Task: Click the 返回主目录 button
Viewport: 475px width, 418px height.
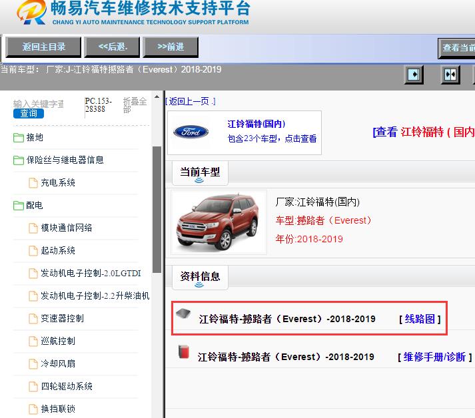Action: point(43,47)
